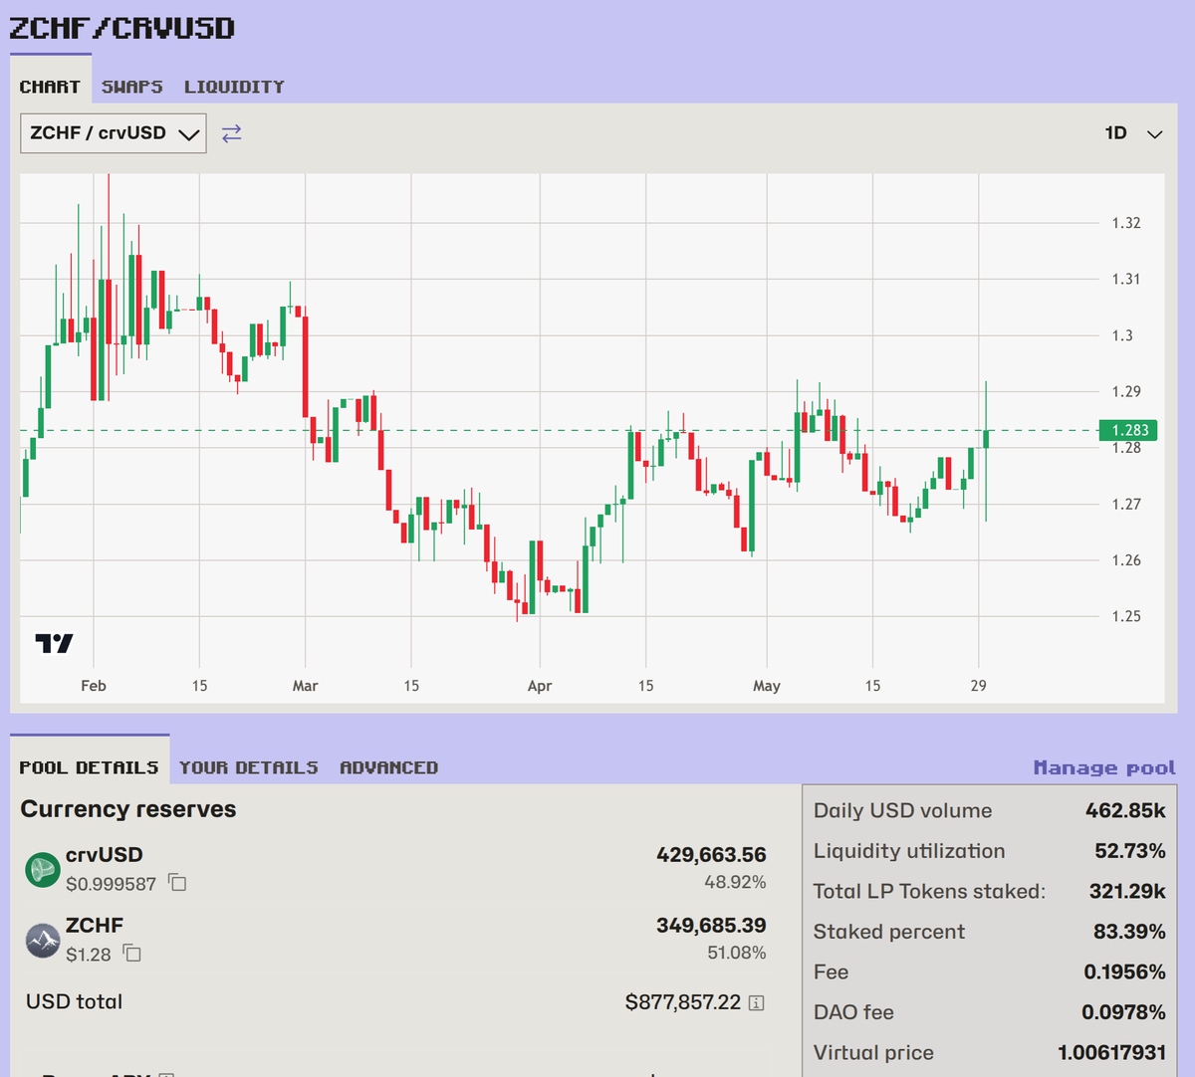The width and height of the screenshot is (1195, 1077).
Task: Swap chart pair direction with arrows icon
Action: 231,133
